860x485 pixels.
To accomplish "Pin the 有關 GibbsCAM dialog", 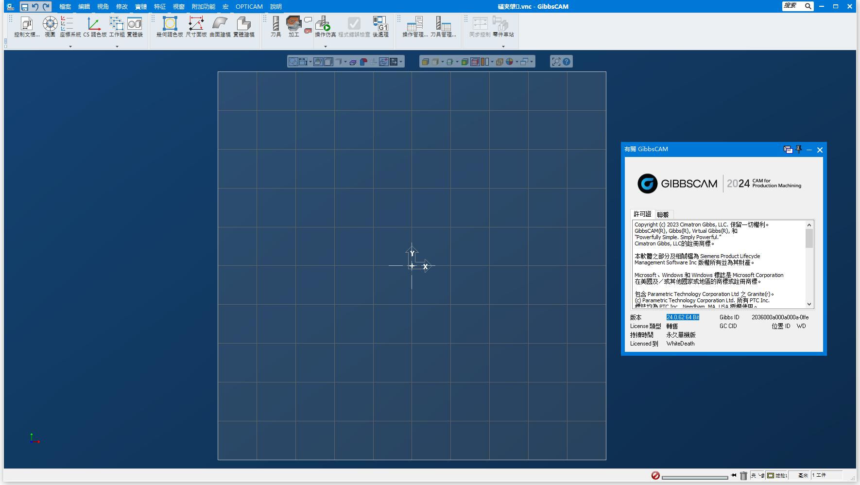I will pyautogui.click(x=799, y=149).
